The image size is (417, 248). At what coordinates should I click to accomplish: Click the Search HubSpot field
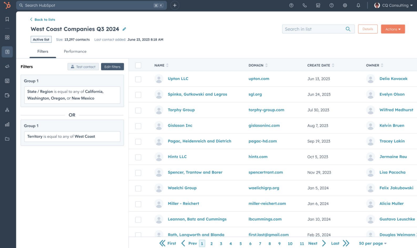[92, 5]
